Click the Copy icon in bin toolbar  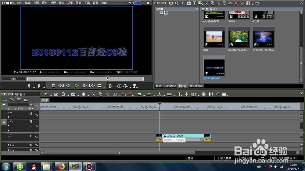point(212,3)
